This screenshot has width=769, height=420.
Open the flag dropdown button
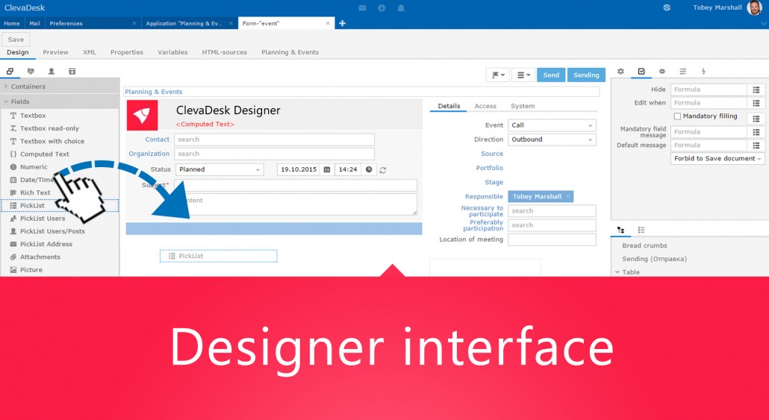tap(497, 75)
